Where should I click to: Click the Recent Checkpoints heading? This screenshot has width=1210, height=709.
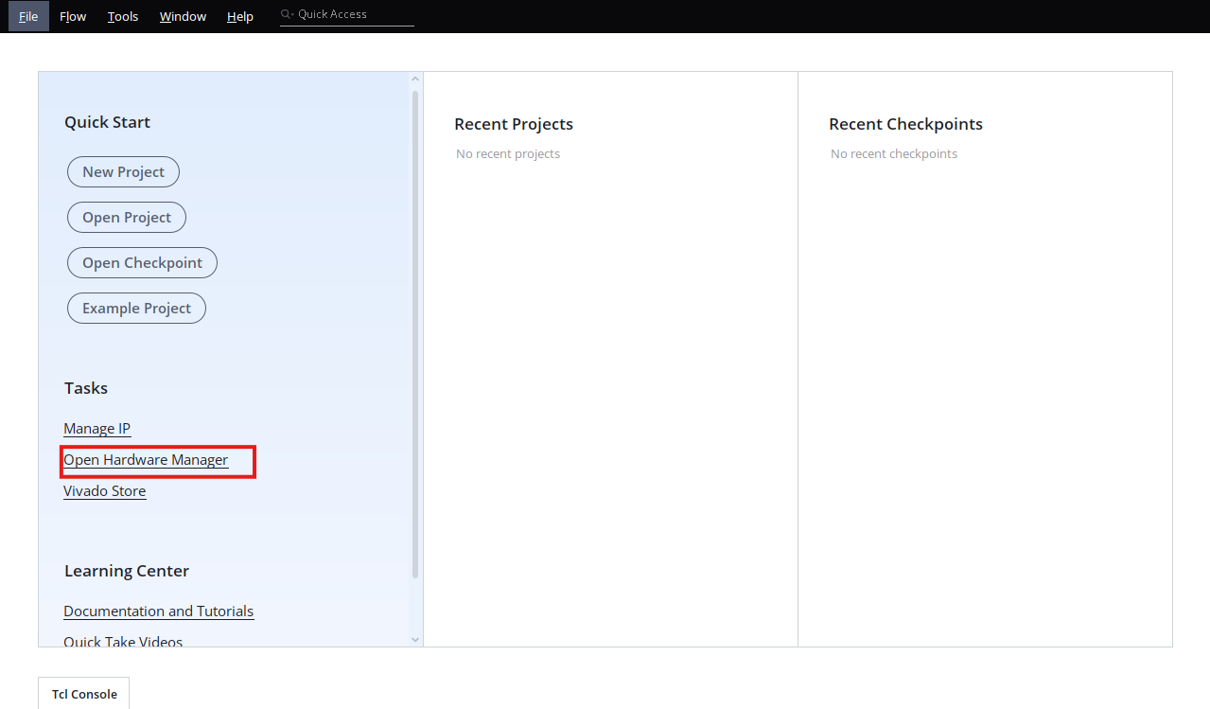coord(905,124)
